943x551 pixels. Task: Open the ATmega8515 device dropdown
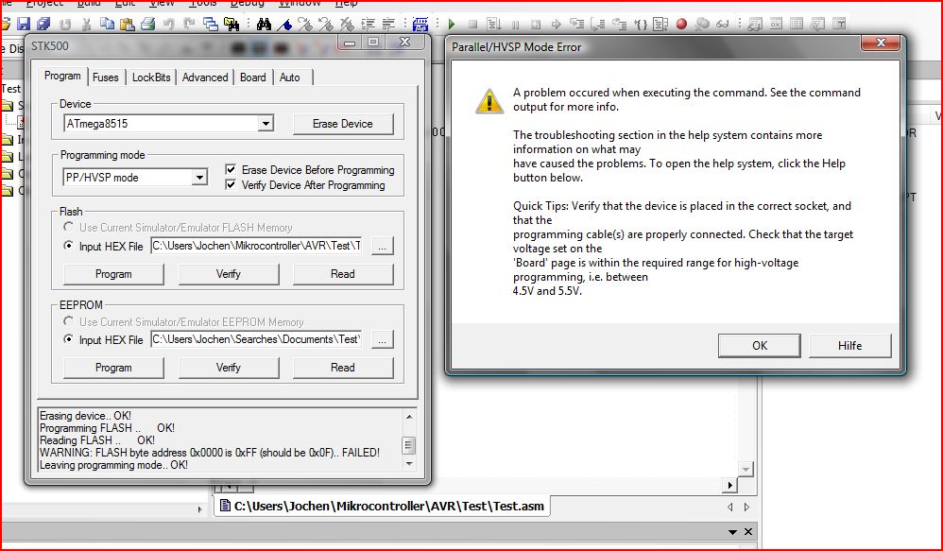266,123
